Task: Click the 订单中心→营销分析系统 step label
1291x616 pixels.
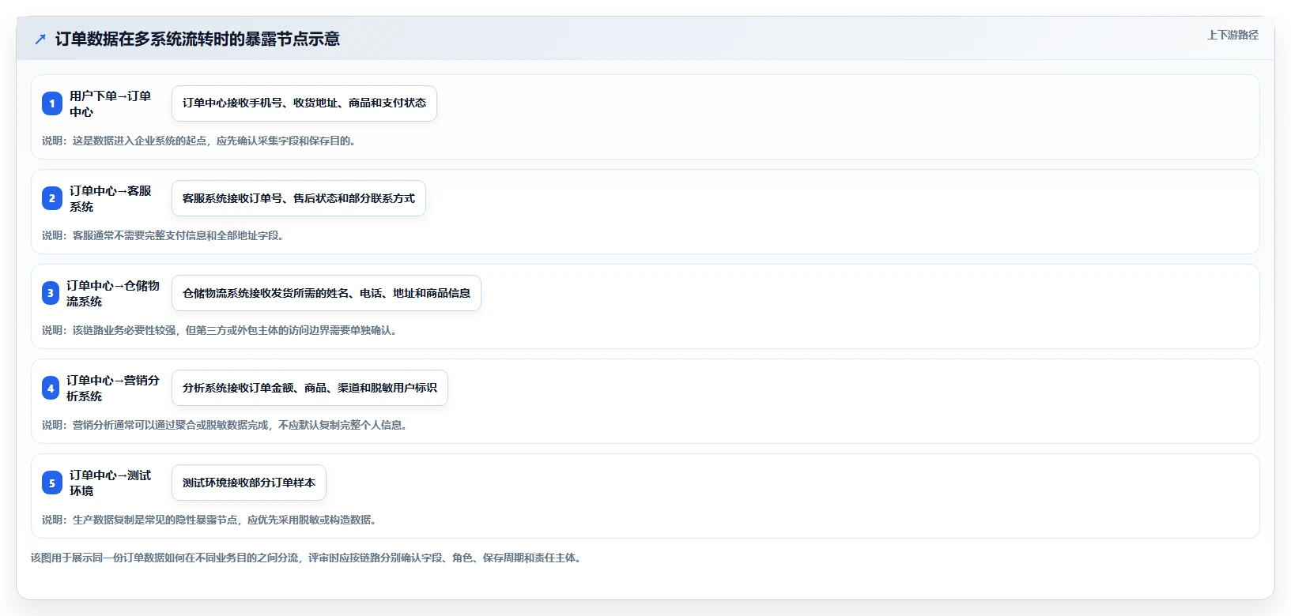Action: point(113,388)
